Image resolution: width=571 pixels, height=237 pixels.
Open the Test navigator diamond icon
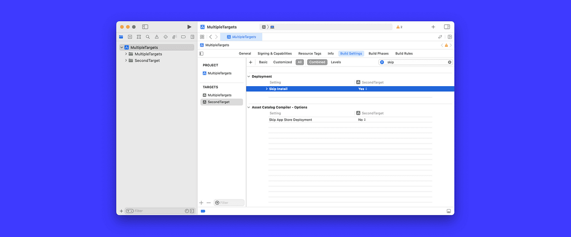[x=166, y=37]
